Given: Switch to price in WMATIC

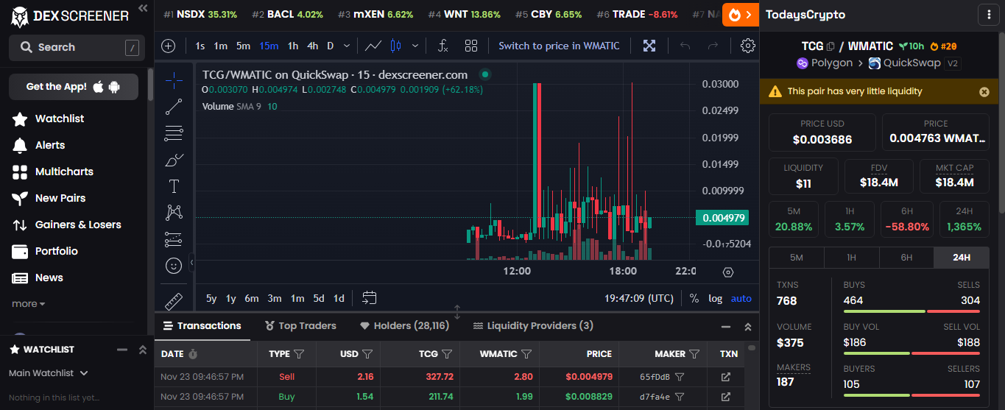Looking at the screenshot, I should pyautogui.click(x=560, y=46).
